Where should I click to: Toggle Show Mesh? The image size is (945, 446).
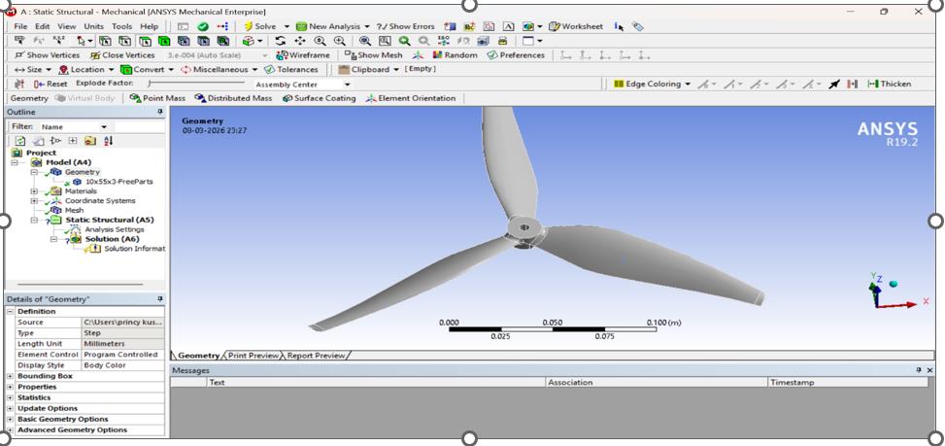(373, 55)
